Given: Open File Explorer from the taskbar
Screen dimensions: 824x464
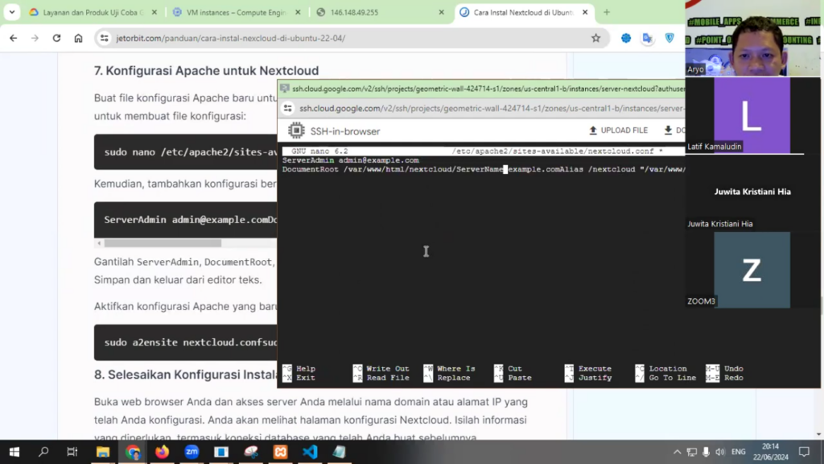Looking at the screenshot, I should (103, 452).
